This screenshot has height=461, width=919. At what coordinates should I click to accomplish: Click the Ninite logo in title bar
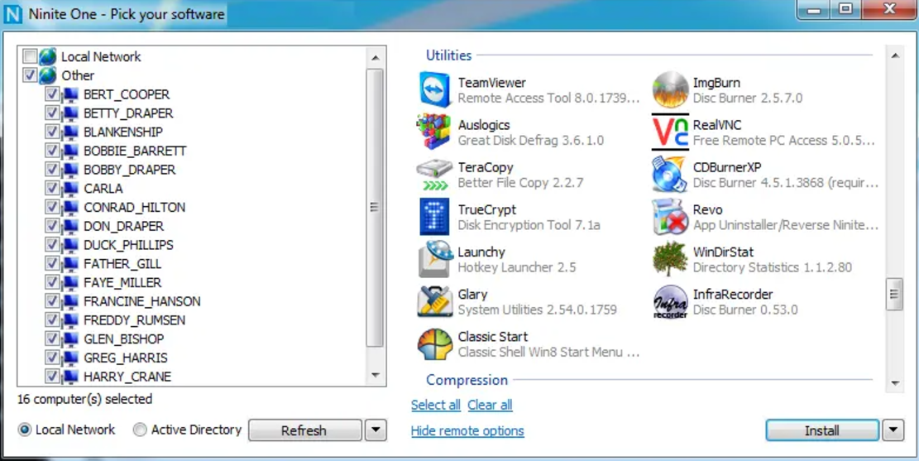[13, 14]
